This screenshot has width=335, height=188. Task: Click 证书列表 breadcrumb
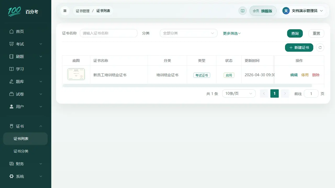point(103,11)
